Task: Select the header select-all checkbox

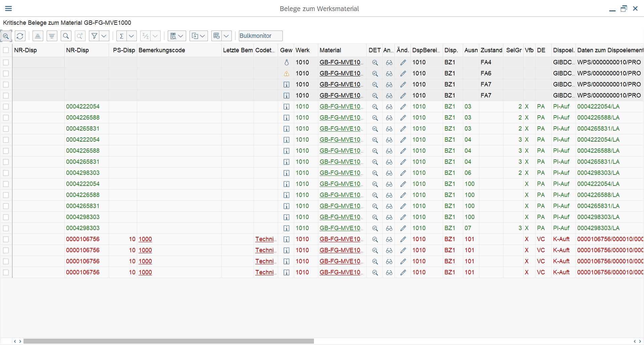Action: 6,50
